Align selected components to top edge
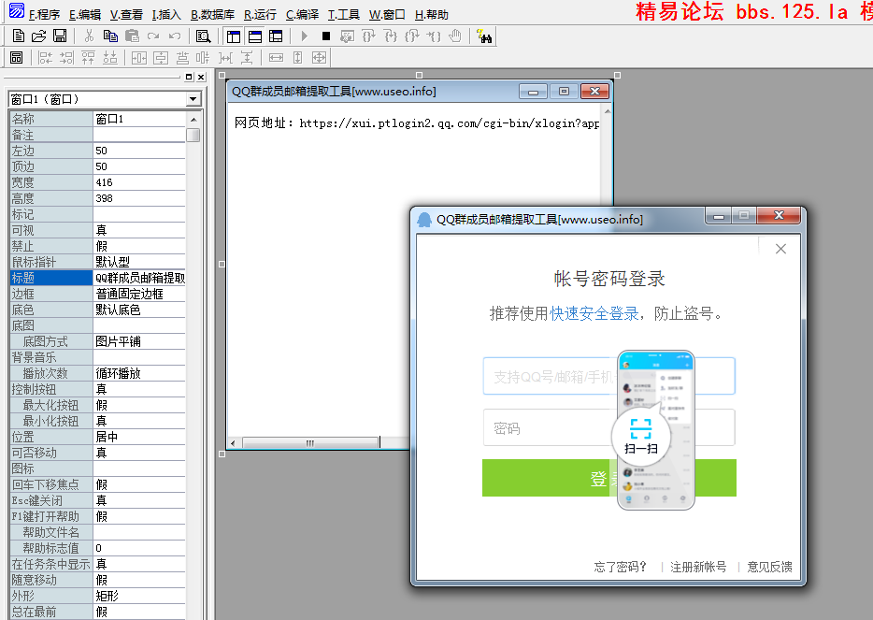 pyautogui.click(x=88, y=57)
